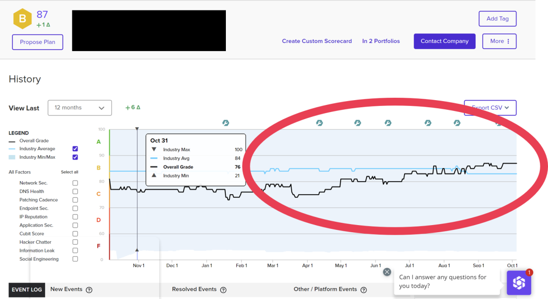Toggle Industry Average checkbox
This screenshot has height=299, width=548.
click(75, 149)
